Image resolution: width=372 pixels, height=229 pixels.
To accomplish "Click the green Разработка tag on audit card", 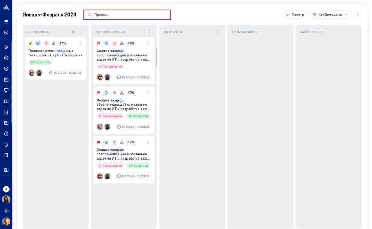I will [41, 62].
